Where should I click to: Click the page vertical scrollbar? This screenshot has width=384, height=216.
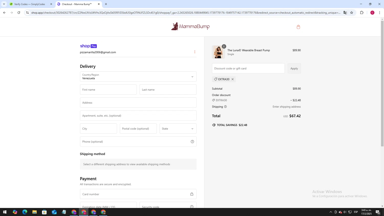point(382,83)
